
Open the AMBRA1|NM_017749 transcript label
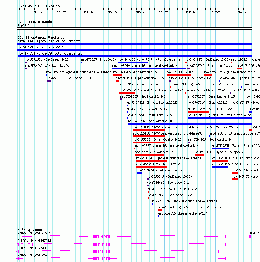point(32,248)
